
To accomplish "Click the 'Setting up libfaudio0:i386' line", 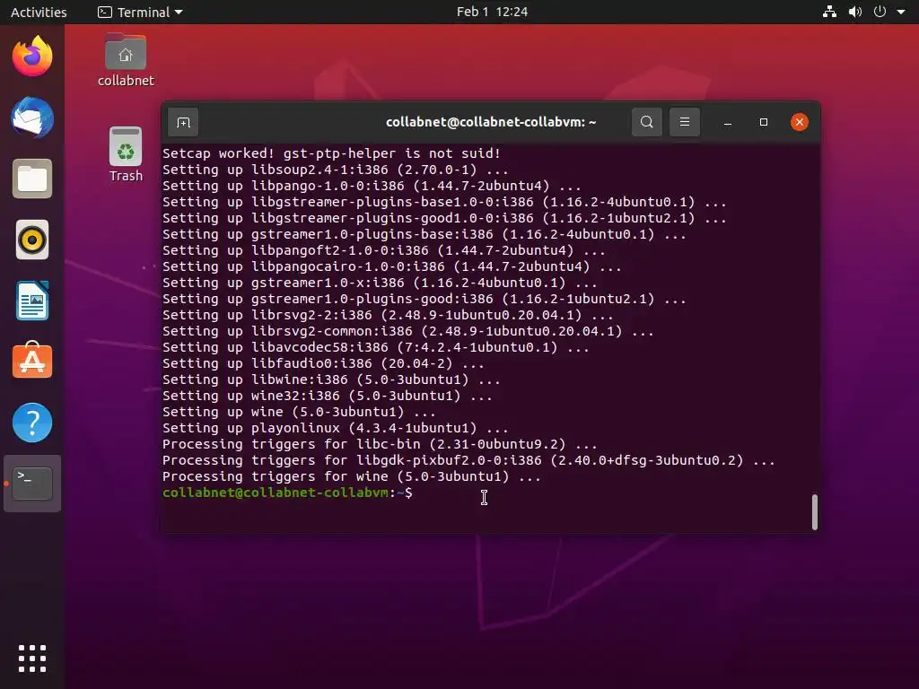I will point(323,364).
